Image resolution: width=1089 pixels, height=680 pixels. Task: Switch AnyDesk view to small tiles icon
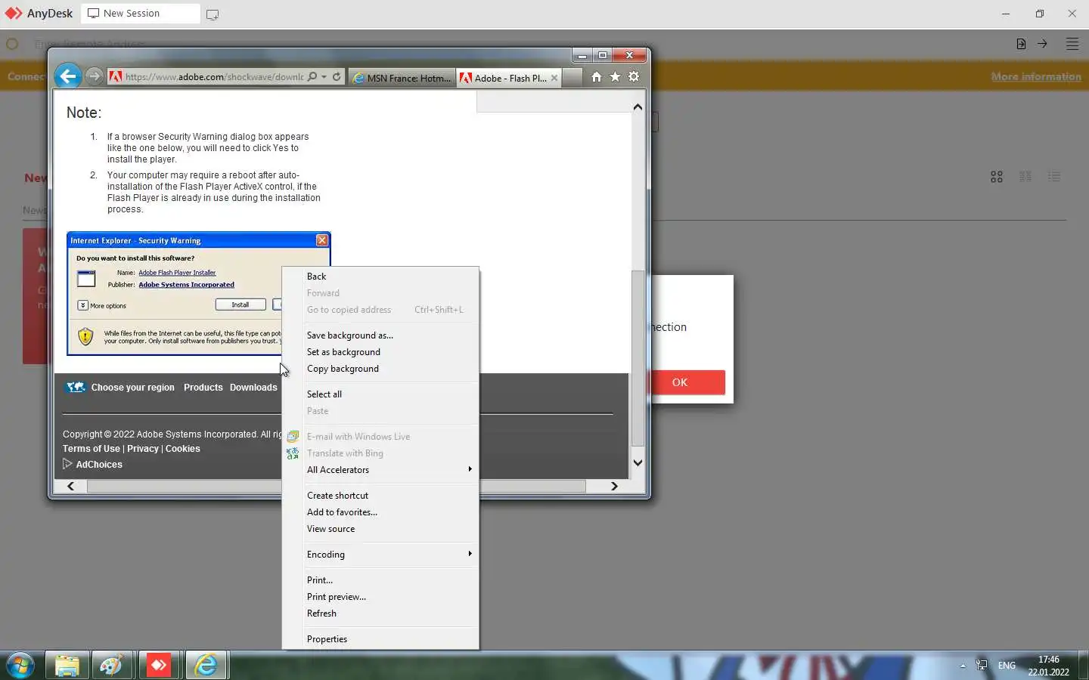[1025, 177]
